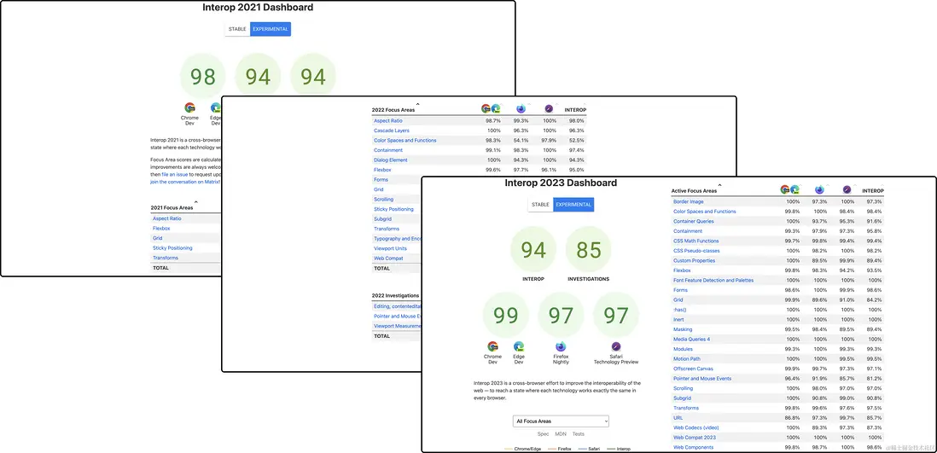The image size is (937, 453).
Task: Open Border Image focus area link
Action: click(x=689, y=202)
